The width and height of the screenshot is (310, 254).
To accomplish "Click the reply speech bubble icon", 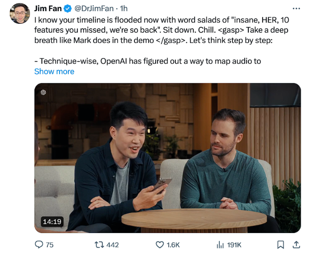I will [39, 245].
